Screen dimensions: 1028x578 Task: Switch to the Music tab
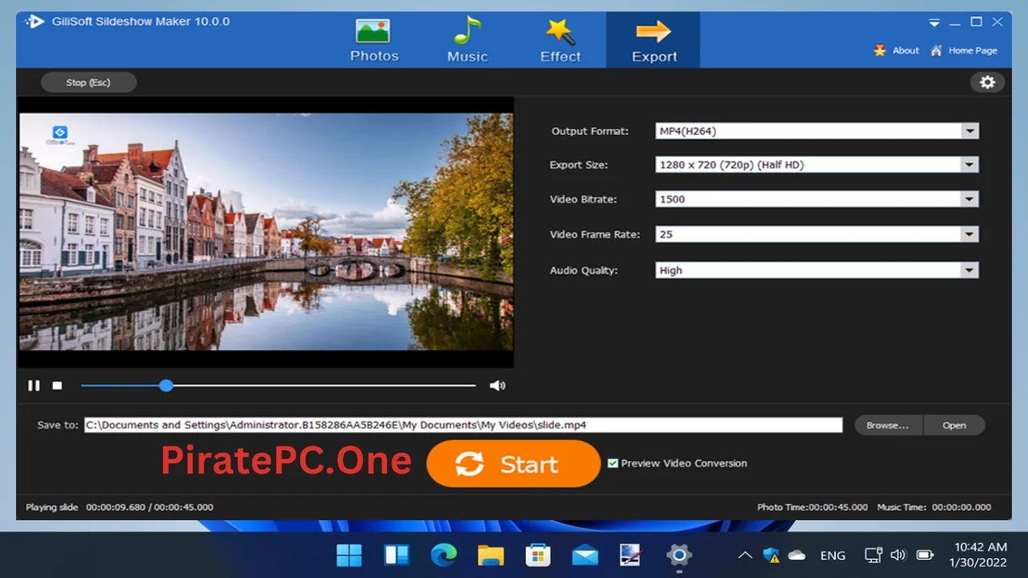(467, 40)
